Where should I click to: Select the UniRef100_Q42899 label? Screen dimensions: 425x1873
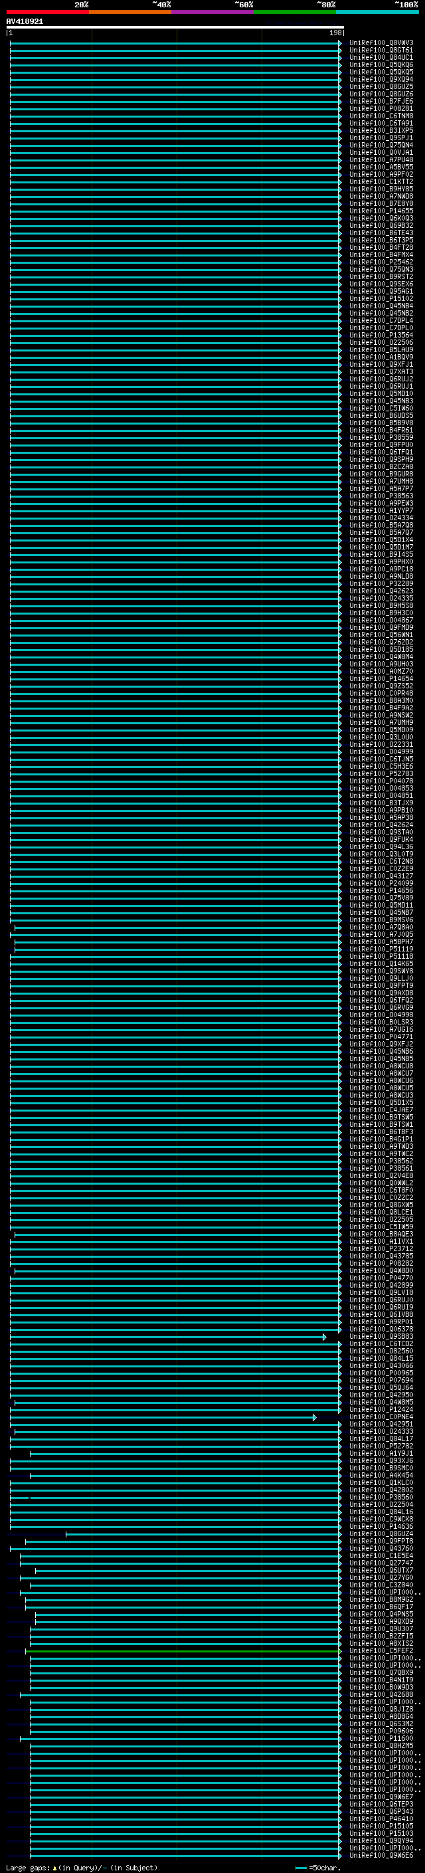[x=381, y=1285]
